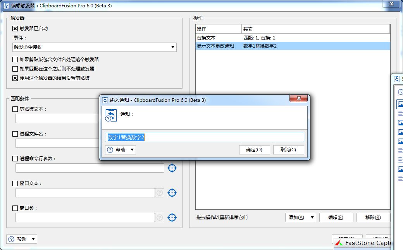This screenshot has height=250, width=403.
Task: Open 帮助 dropdown at bottom of 编辑触发器 window
Action: click(x=22, y=239)
